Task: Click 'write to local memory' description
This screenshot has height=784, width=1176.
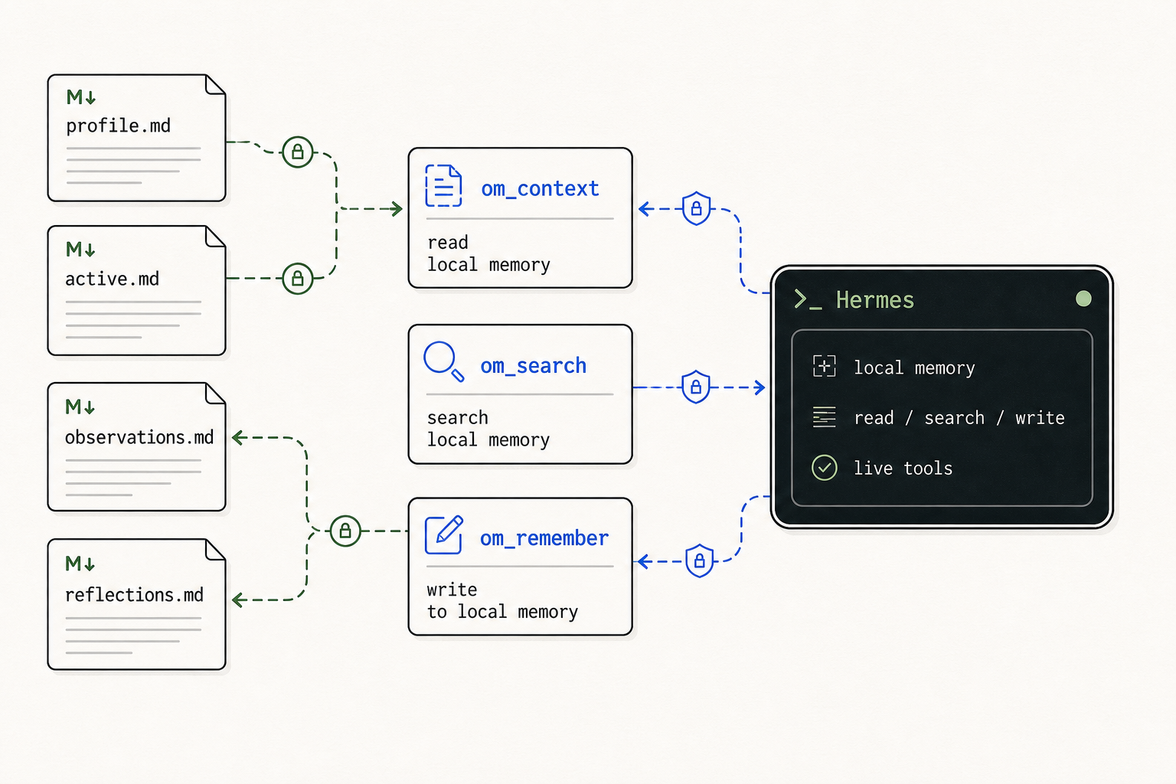Action: (502, 601)
